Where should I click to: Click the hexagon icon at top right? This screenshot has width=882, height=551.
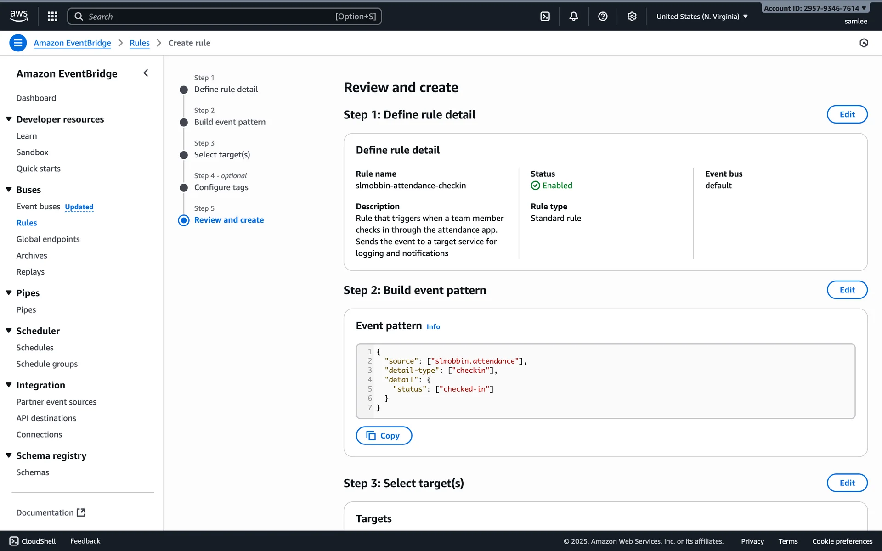coord(864,43)
